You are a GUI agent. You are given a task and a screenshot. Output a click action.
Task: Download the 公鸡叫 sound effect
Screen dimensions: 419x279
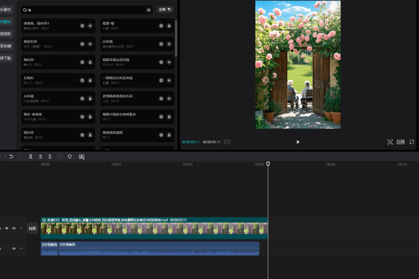pyautogui.click(x=90, y=80)
